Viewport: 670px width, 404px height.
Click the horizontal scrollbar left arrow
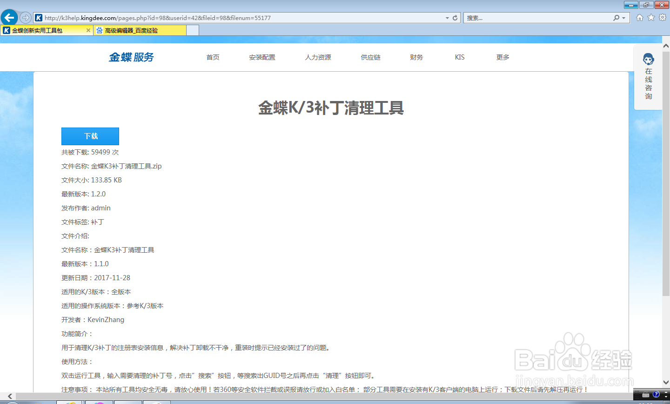pos(10,396)
